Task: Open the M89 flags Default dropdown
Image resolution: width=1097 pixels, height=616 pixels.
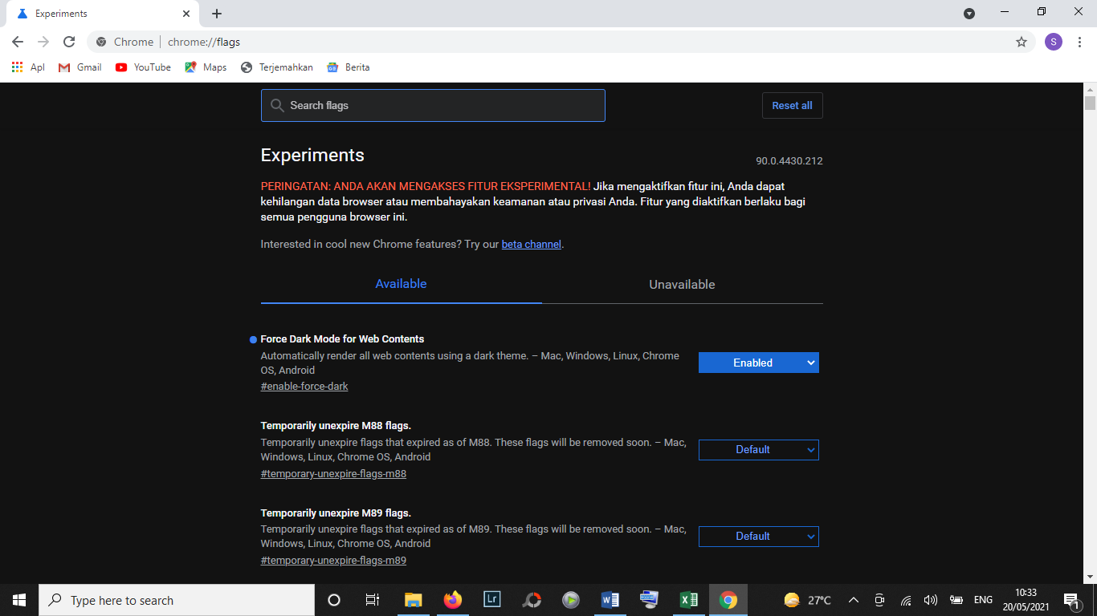Action: [x=758, y=536]
